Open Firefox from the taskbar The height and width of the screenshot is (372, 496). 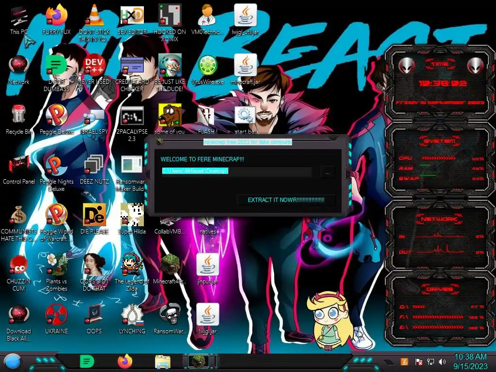click(x=125, y=361)
